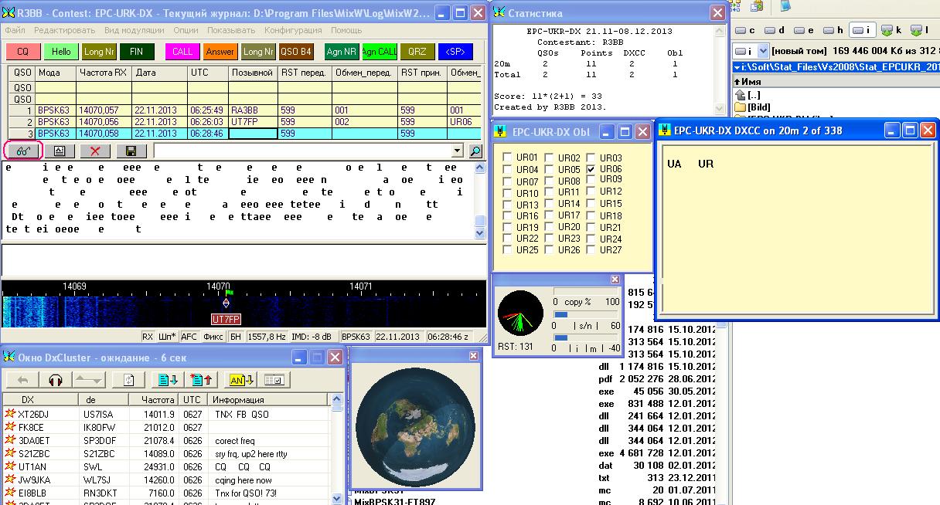Click the red X delete button under the log
The width and height of the screenshot is (940, 505).
pos(95,151)
